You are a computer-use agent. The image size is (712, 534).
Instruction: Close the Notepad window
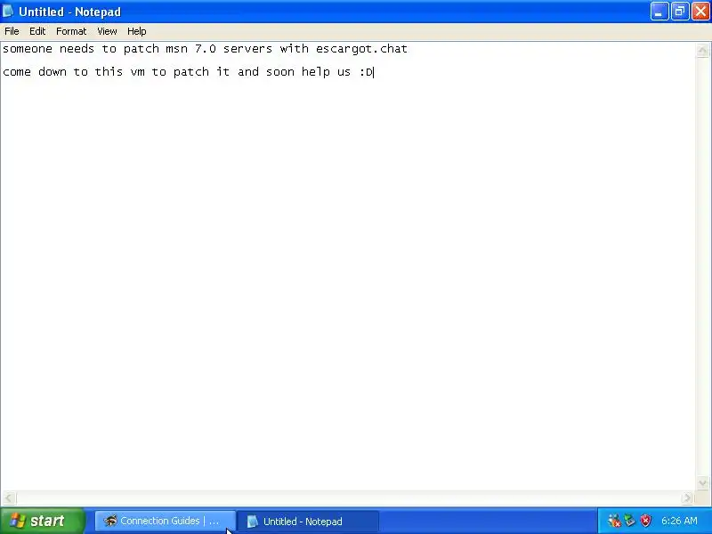click(x=700, y=12)
